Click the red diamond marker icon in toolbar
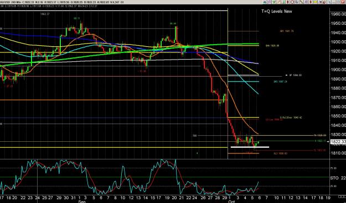Screen dimensions: 346x203 [x=311, y=2]
